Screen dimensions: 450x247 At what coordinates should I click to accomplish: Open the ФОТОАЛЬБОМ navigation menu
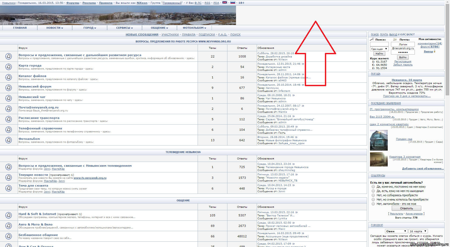pyautogui.click(x=194, y=28)
